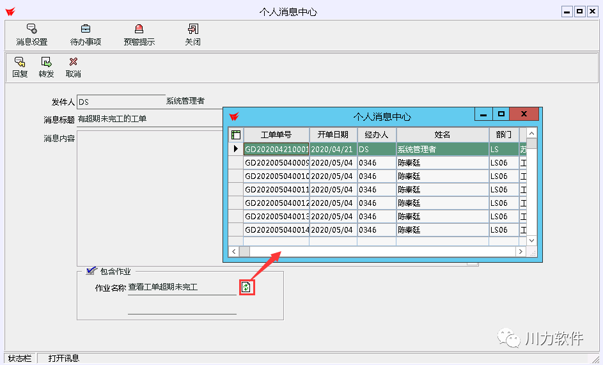The height and width of the screenshot is (365, 603).
Task: Click the 回复 reply icon
Action: (20, 67)
